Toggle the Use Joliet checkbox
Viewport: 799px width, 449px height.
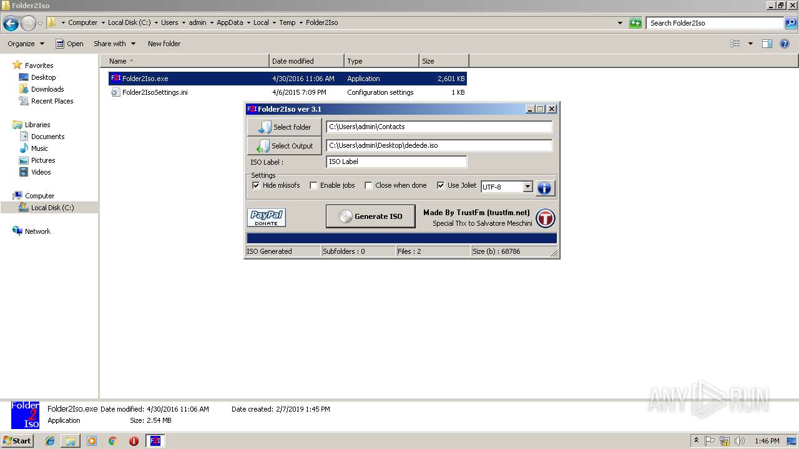[441, 185]
